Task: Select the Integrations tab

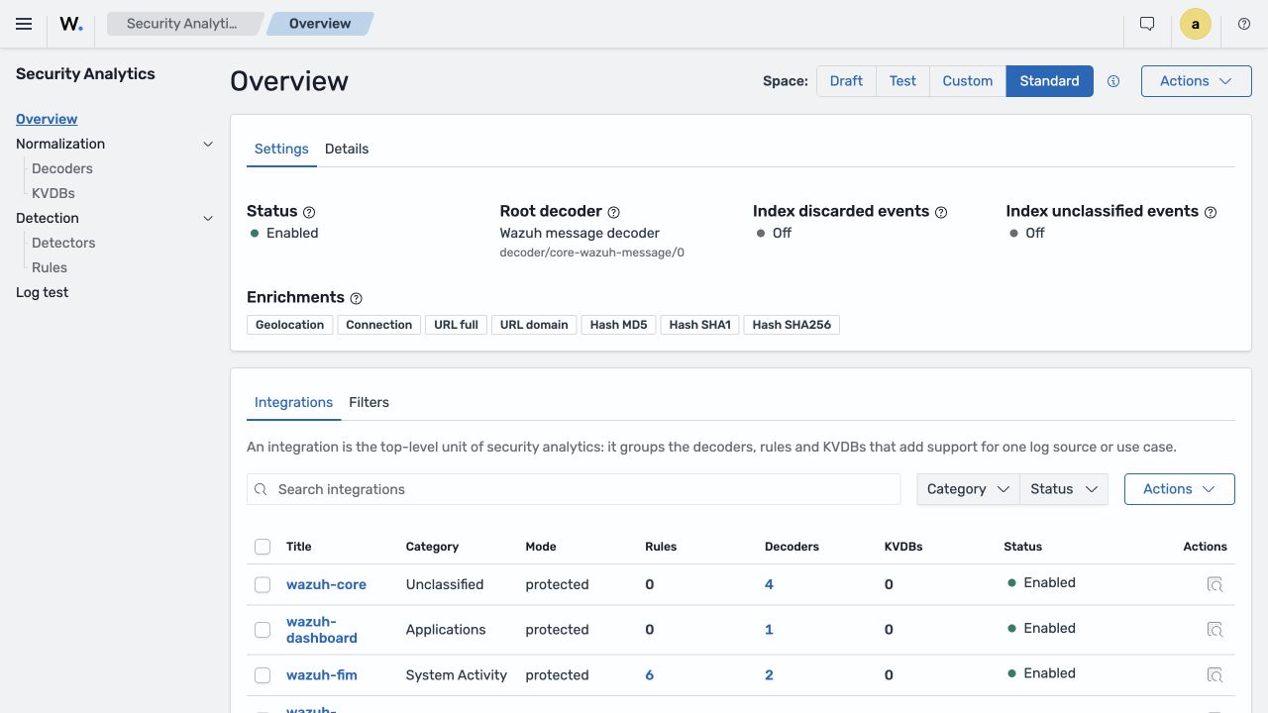Action: [293, 403]
